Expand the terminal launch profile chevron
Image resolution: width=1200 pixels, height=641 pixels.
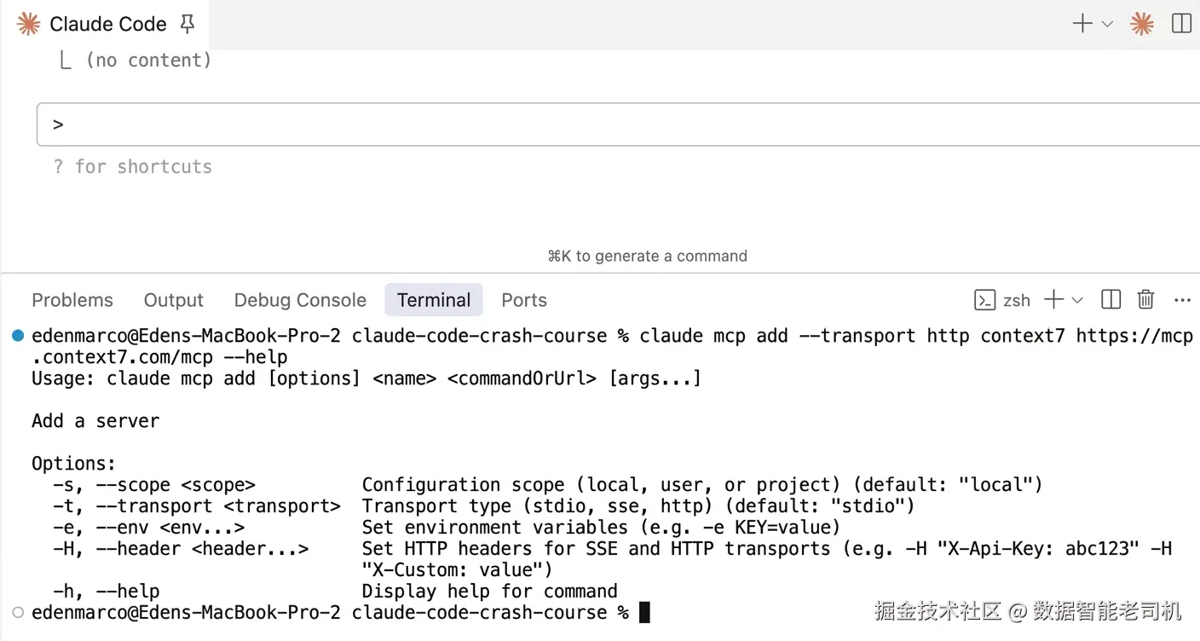coord(1077,300)
